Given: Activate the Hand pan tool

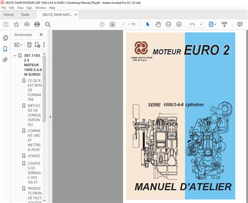Looking at the screenshot, I should click(x=158, y=25).
